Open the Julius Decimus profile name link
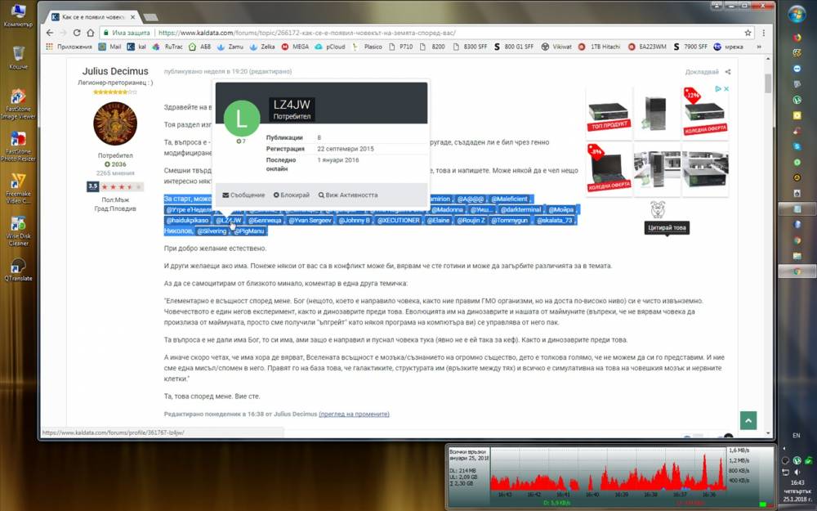Image resolution: width=817 pixels, height=511 pixels. pyautogui.click(x=115, y=71)
